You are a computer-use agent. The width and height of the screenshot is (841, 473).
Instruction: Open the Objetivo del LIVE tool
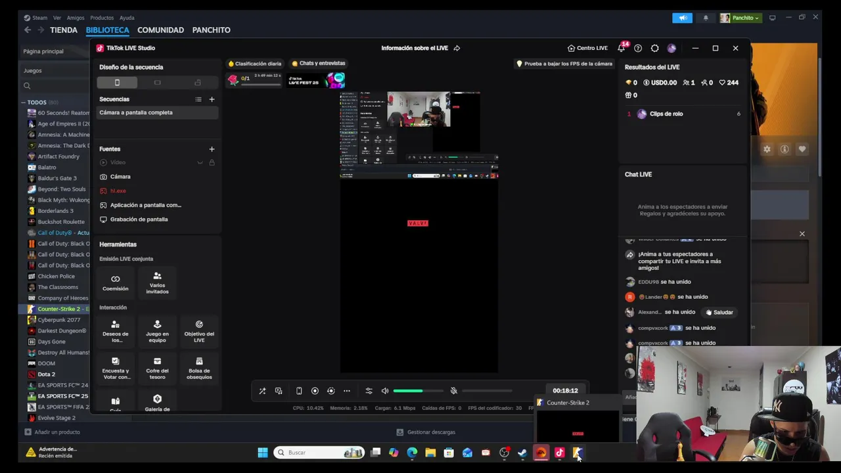[x=199, y=331]
